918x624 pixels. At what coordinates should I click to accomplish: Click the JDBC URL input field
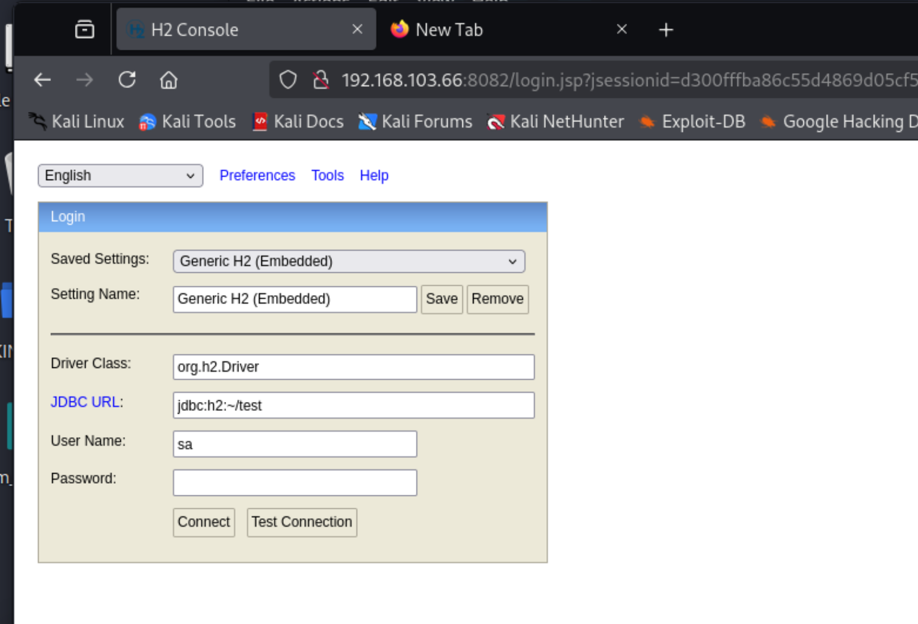pos(354,405)
